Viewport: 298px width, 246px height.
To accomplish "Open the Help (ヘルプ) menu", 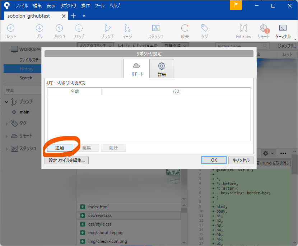I will [x=115, y=5].
